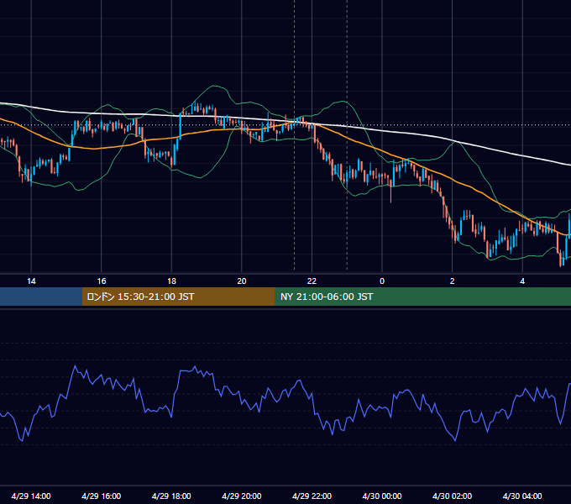The height and width of the screenshot is (504, 571).
Task: Click the 4 hour label on price chart axis
Action: [522, 281]
